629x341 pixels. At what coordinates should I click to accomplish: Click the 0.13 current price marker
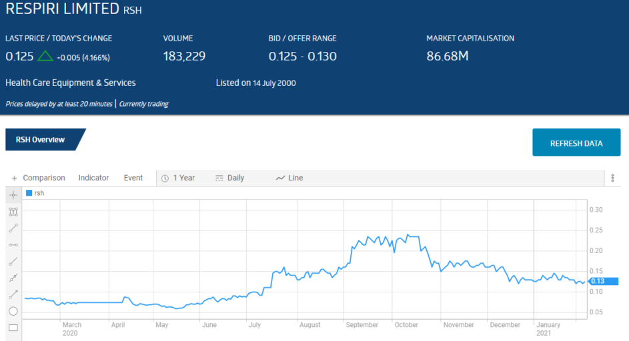604,281
